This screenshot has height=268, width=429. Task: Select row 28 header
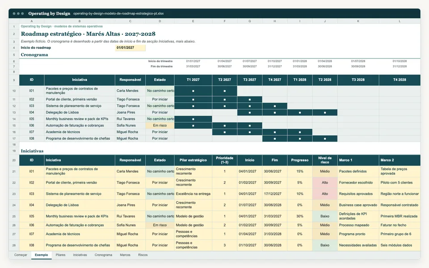click(14, 245)
